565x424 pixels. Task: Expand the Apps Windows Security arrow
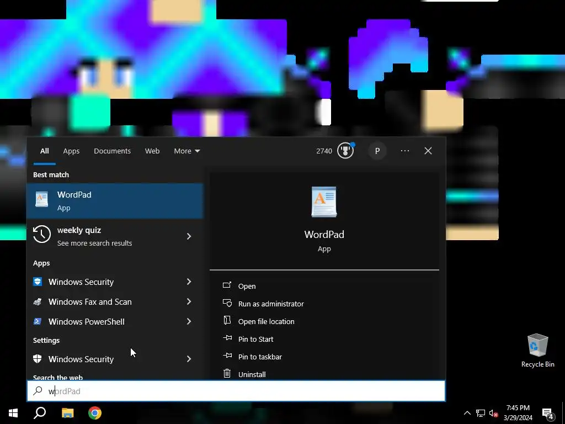click(189, 282)
